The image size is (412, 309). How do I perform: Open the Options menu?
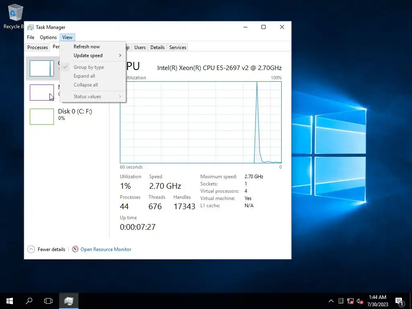coord(48,37)
